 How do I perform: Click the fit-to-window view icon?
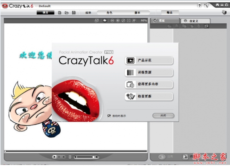[x=129, y=21]
